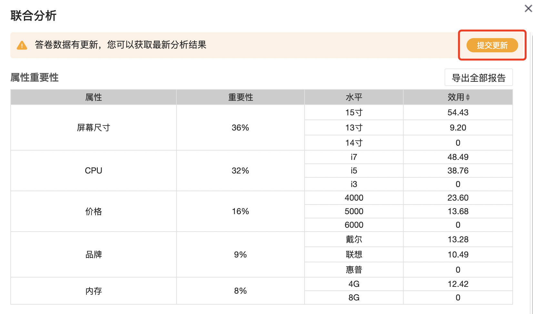Select the 重要性 column header

tap(240, 97)
